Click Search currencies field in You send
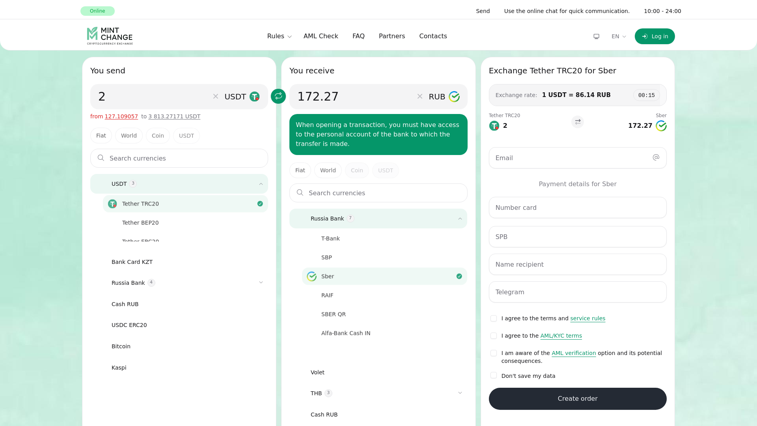757x426 pixels. [x=179, y=158]
